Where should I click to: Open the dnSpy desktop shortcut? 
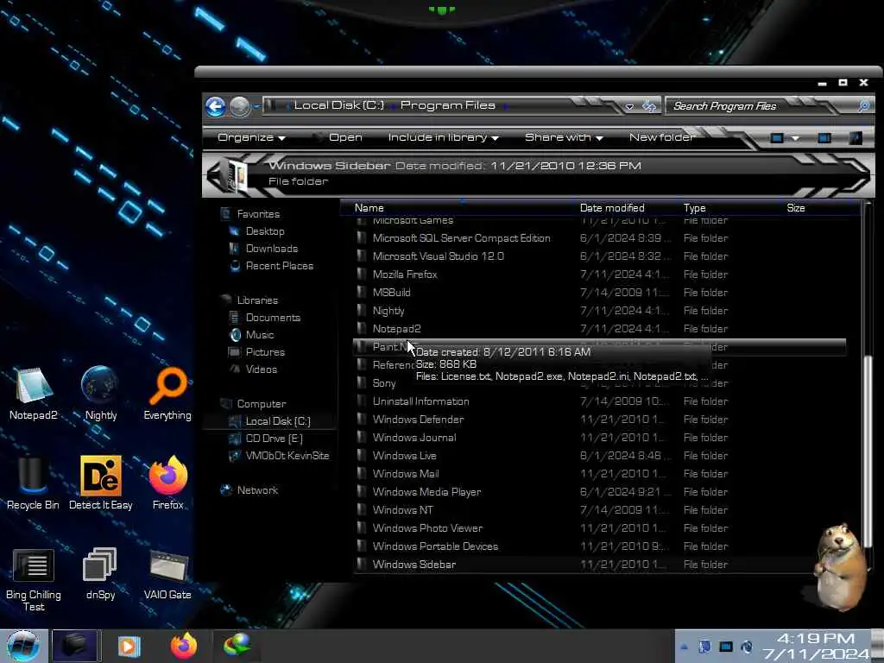tap(100, 574)
